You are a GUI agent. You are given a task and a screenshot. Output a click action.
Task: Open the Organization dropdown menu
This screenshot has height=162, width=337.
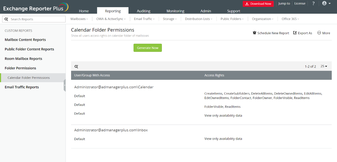tap(263, 19)
